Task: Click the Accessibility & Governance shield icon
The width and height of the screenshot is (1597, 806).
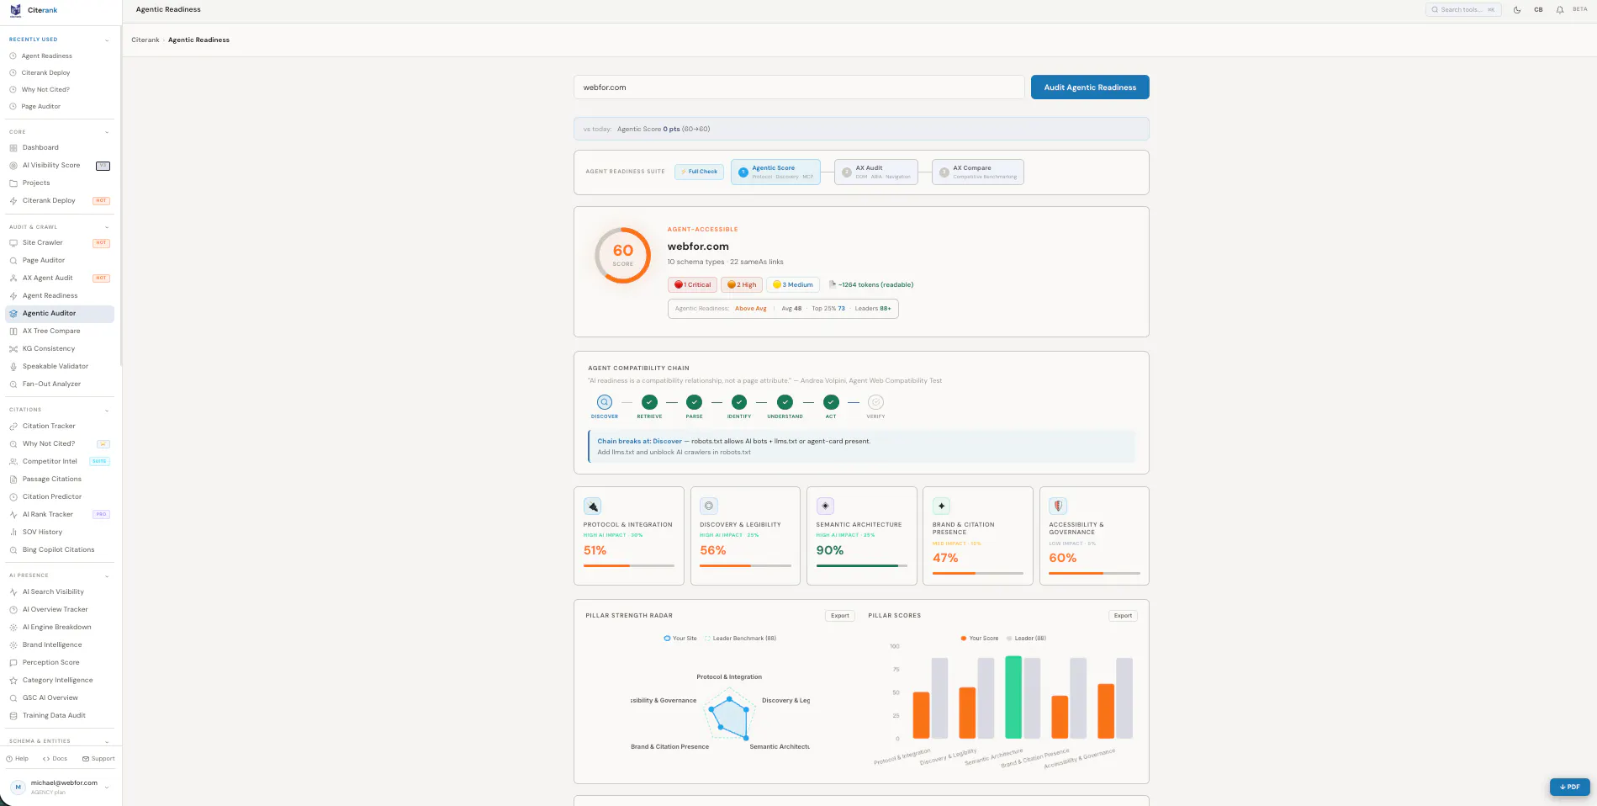Action: click(x=1058, y=506)
